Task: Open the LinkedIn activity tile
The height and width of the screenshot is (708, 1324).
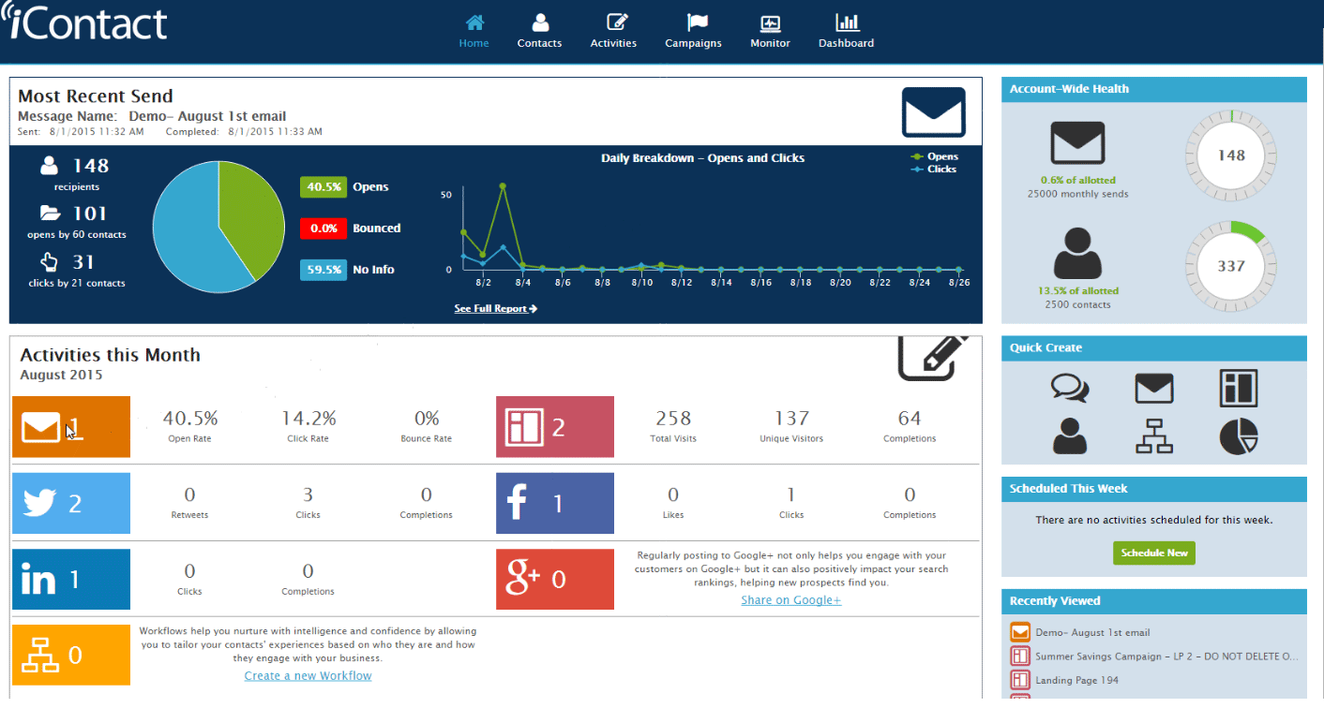Action: [71, 580]
